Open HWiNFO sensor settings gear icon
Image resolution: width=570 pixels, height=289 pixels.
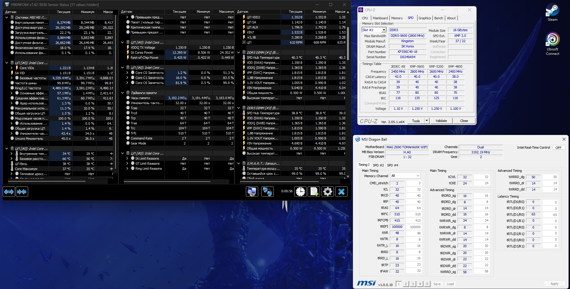coord(328,192)
